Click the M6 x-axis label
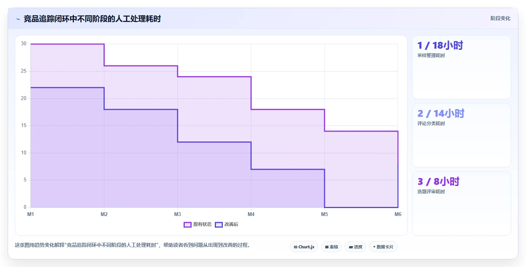 tap(398, 214)
